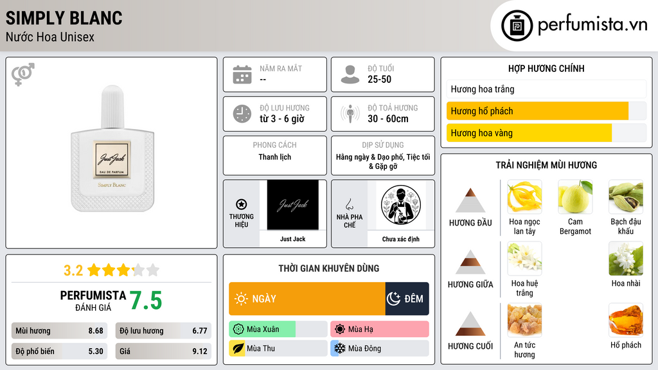
Task: Click the Mùa Đông season bar
Action: click(380, 348)
